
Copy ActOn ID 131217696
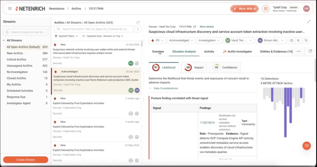(x=195, y=27)
